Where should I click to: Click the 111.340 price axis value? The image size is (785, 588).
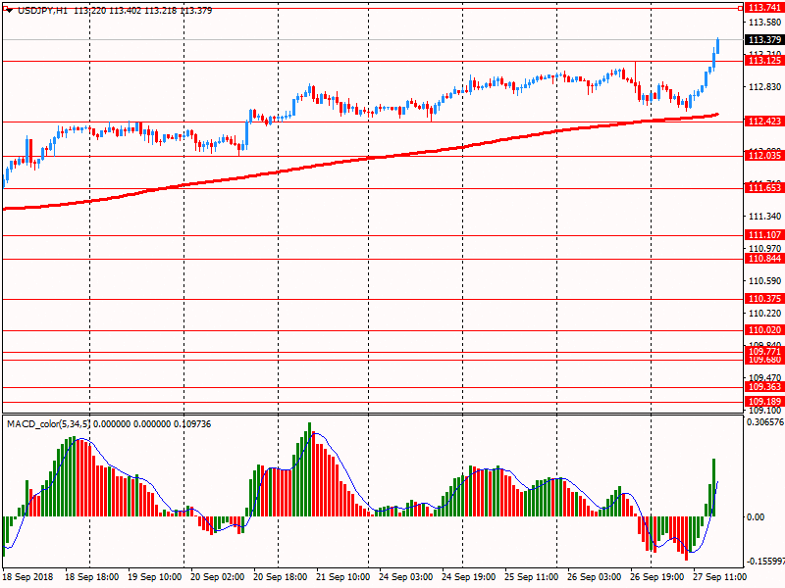(764, 217)
